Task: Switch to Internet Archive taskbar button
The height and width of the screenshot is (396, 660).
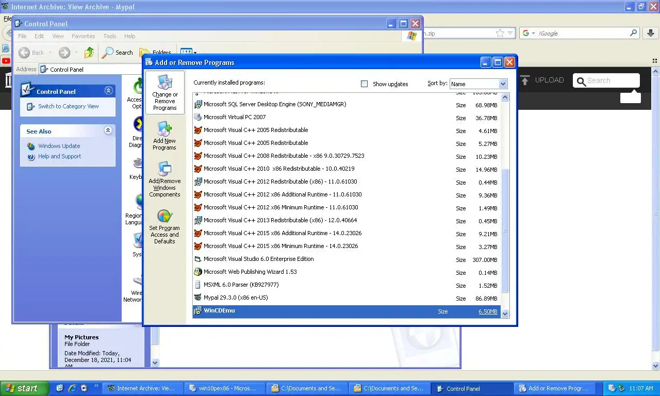Action: (143, 388)
